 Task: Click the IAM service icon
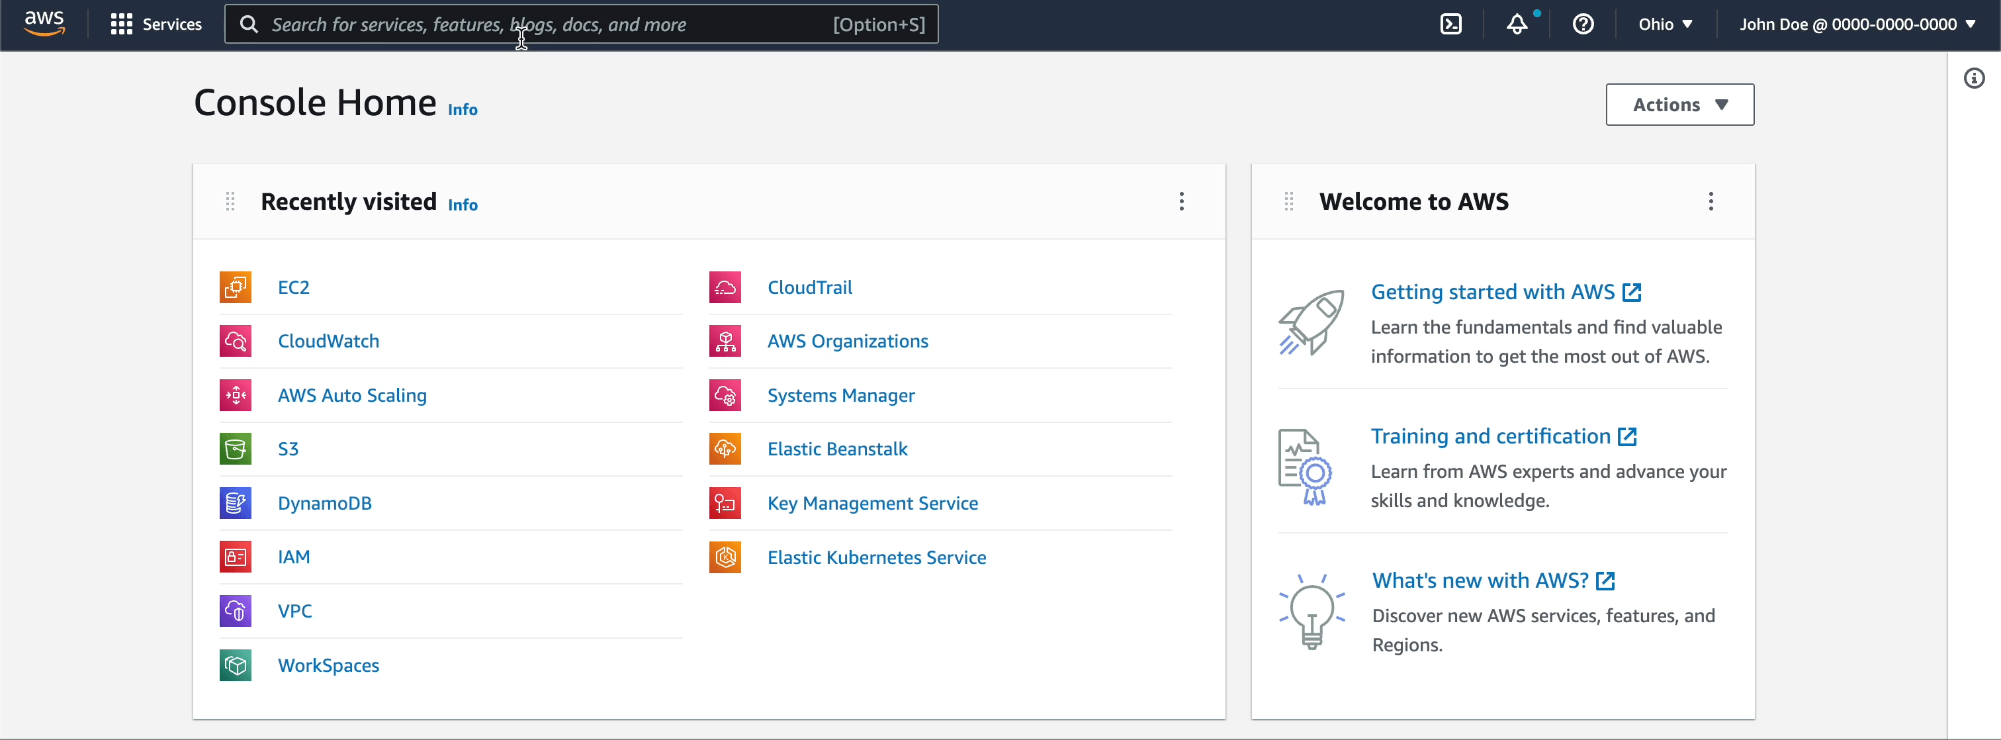(x=235, y=557)
